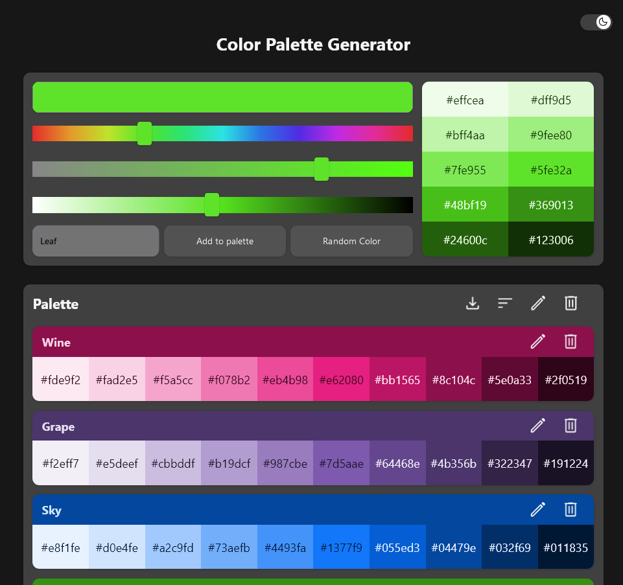The image size is (623, 585).
Task: Click Sky swatch #1377f9
Action: pos(341,547)
